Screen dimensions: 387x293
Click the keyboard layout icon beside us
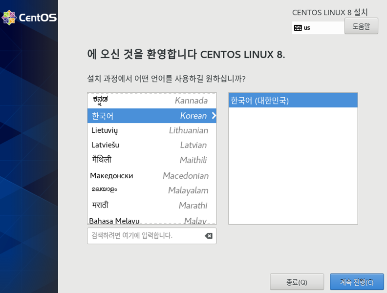[x=298, y=28]
